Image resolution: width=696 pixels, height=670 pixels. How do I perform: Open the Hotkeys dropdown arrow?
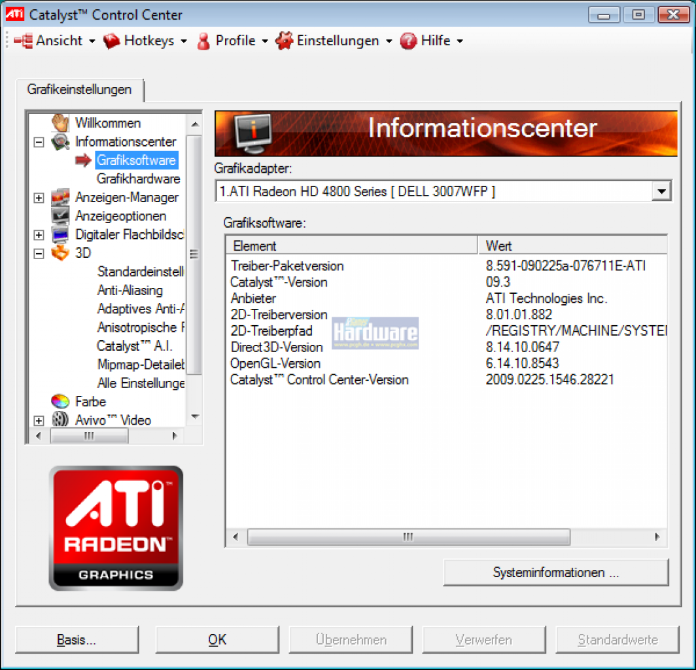(184, 41)
